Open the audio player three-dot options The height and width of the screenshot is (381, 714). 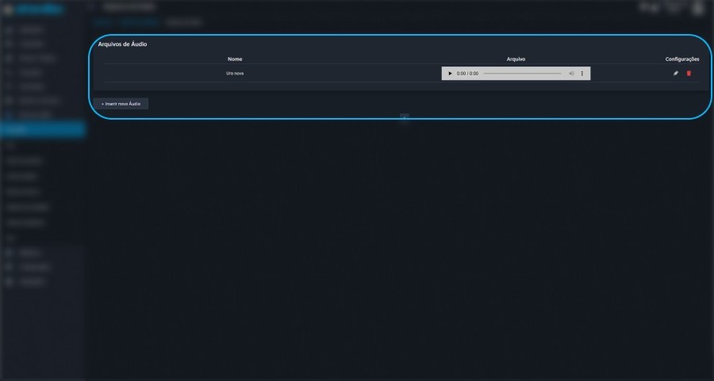[x=582, y=73]
